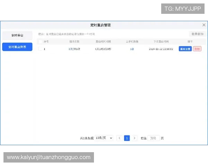Viewport: 208px width, 166px height.
Task: Toggle the select-all header checkbox
Action: [x=40, y=41]
